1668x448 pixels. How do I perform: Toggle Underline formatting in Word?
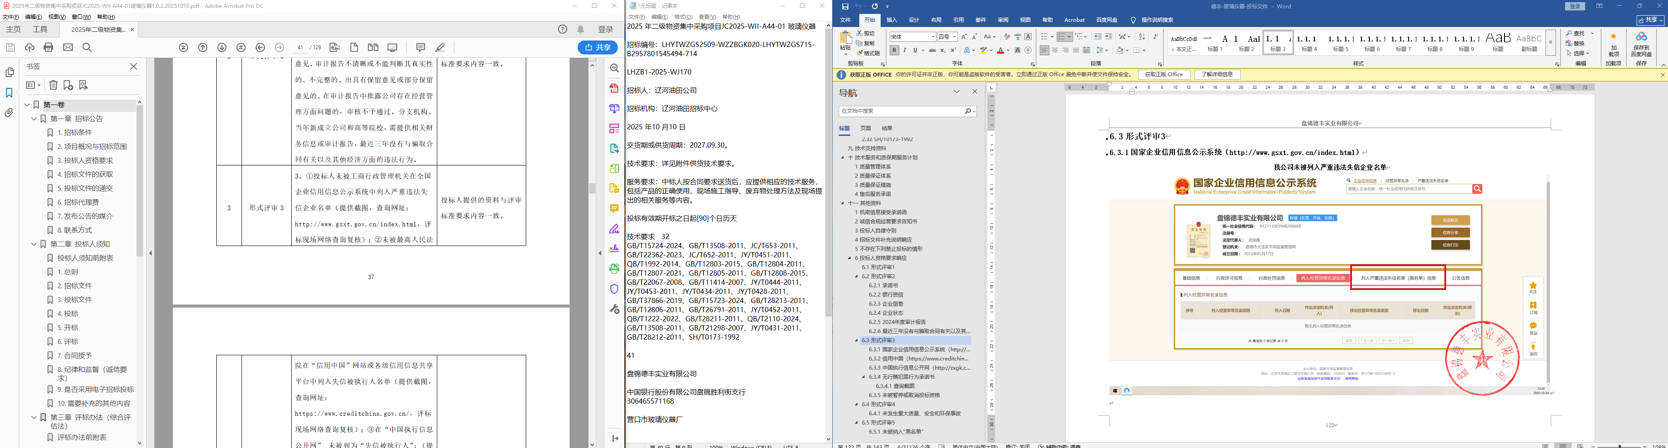[x=915, y=51]
